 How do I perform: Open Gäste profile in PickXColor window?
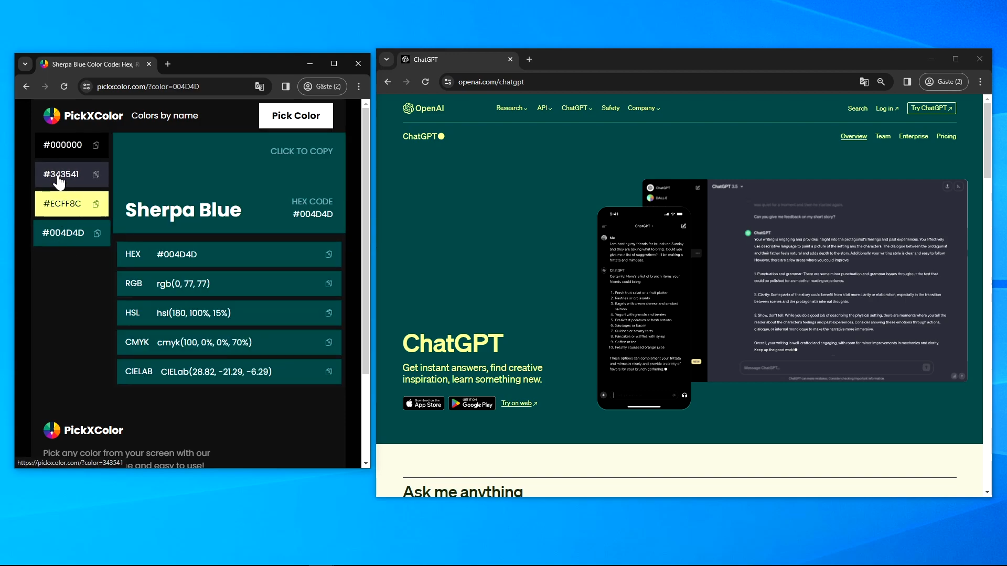pyautogui.click(x=323, y=86)
